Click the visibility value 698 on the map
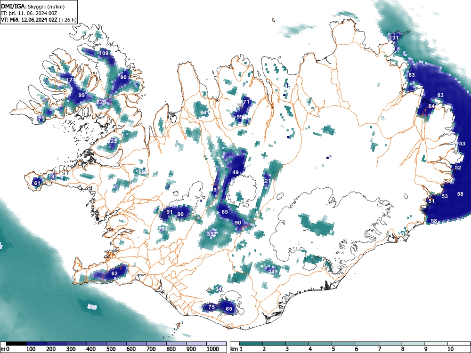Image resolution: width=471 pixels, height=353 pixels. click(x=143, y=172)
